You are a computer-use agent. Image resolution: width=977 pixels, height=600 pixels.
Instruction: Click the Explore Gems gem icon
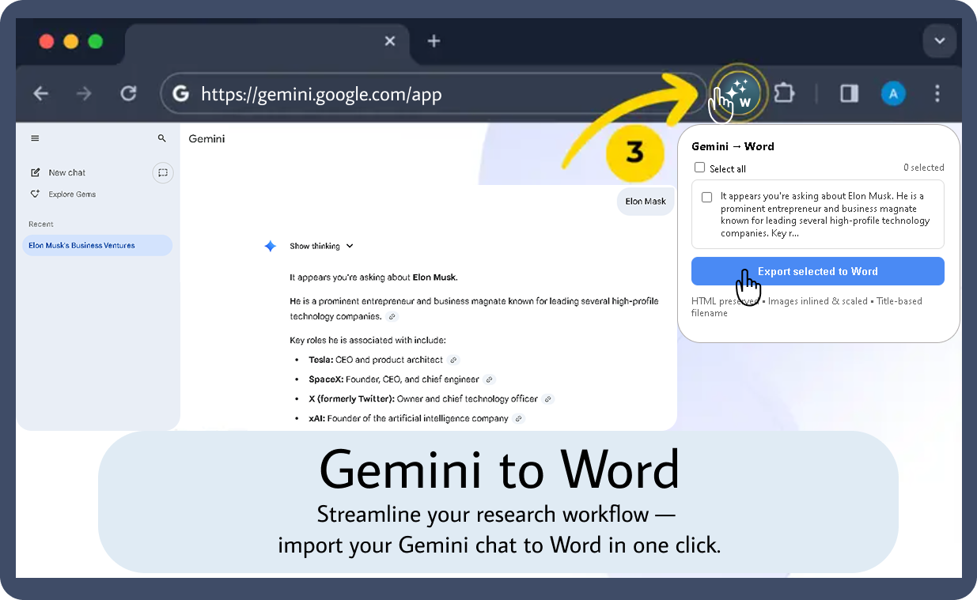(x=35, y=194)
